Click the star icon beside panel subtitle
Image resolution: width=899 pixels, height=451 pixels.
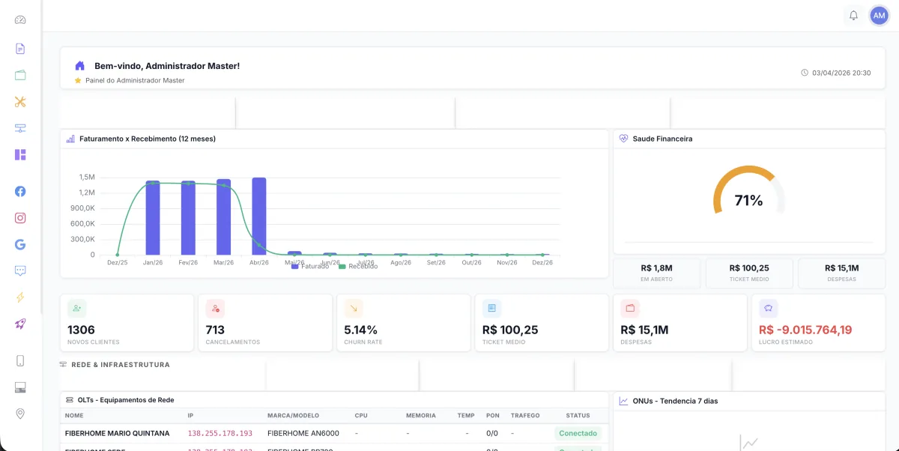(x=77, y=80)
